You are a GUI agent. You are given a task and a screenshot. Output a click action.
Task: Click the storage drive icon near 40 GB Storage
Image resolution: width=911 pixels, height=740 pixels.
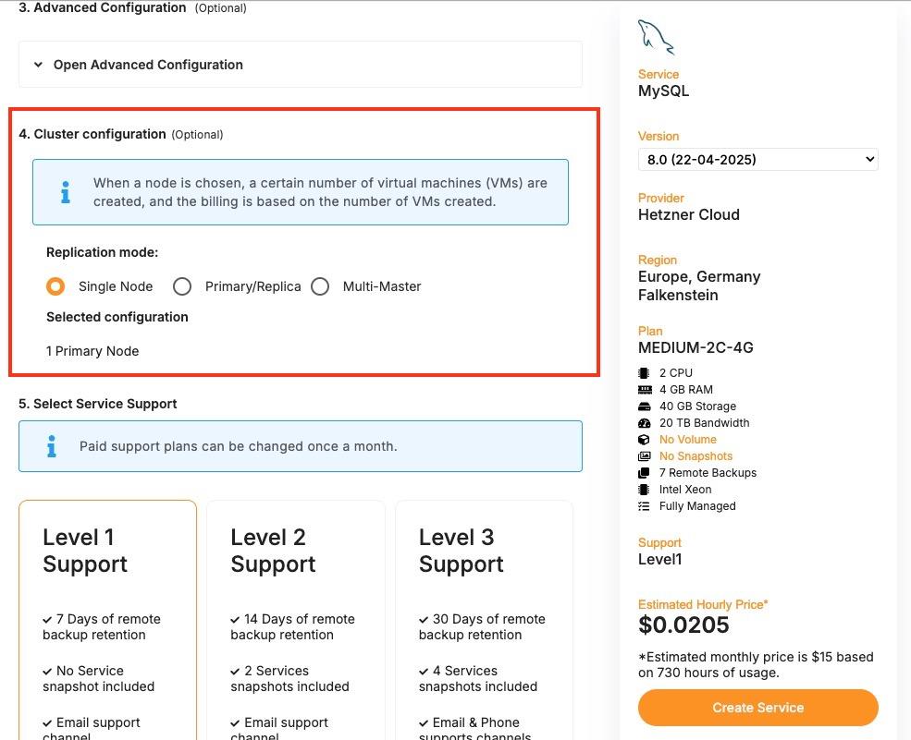pos(645,406)
